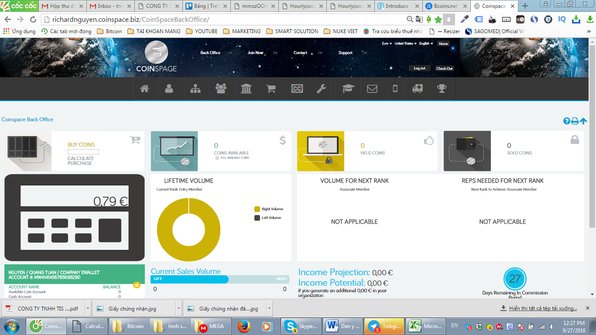This screenshot has width=596, height=335.
Task: Click the orange badge icon in the ewallet panel
Action: pos(137,285)
